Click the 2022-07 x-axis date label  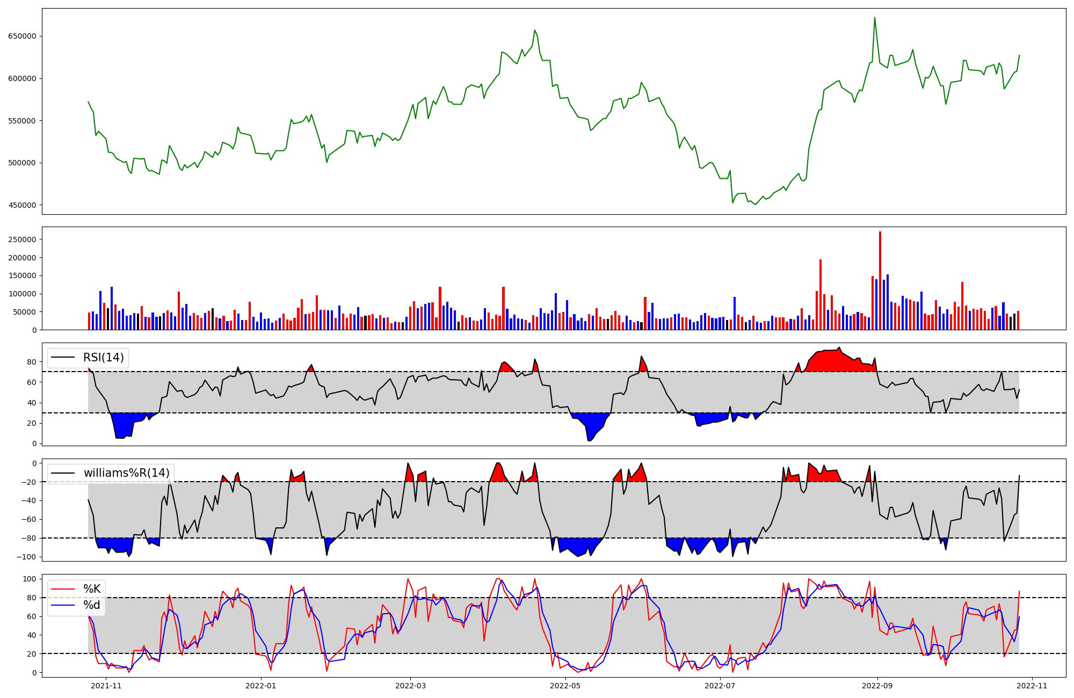[720, 685]
